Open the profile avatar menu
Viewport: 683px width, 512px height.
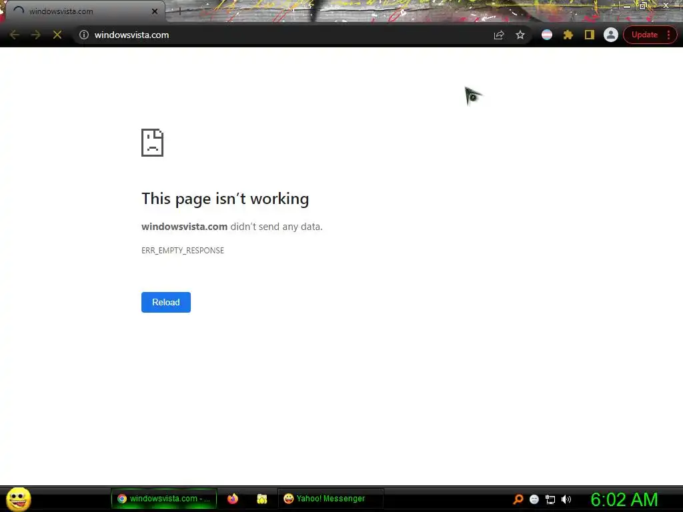tap(611, 35)
